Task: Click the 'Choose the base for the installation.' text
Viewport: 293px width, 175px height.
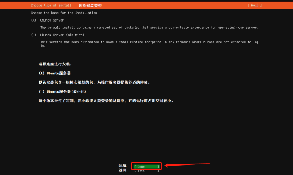Action: 65,13
